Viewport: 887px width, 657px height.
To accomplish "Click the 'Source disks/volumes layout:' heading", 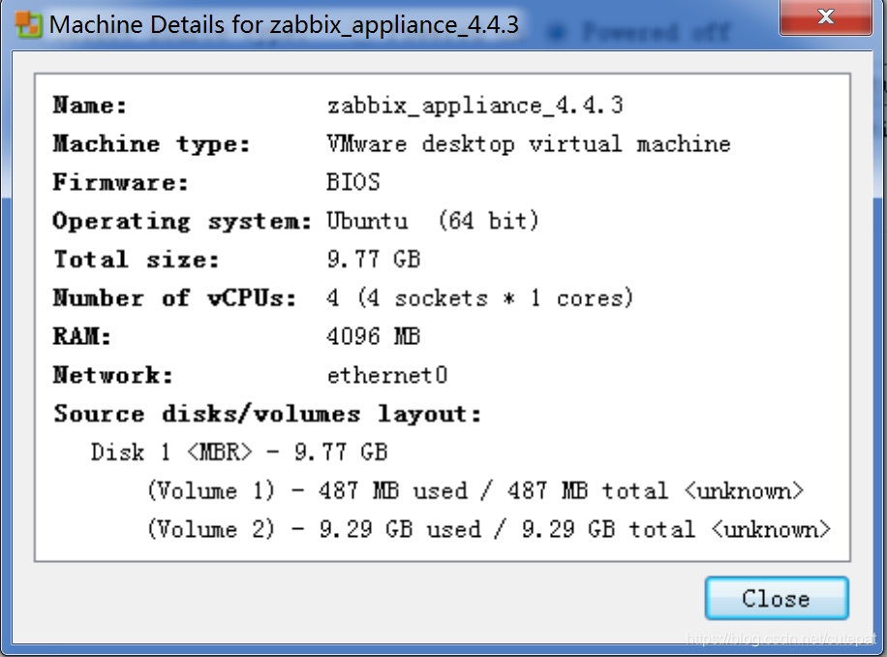I will (267, 414).
